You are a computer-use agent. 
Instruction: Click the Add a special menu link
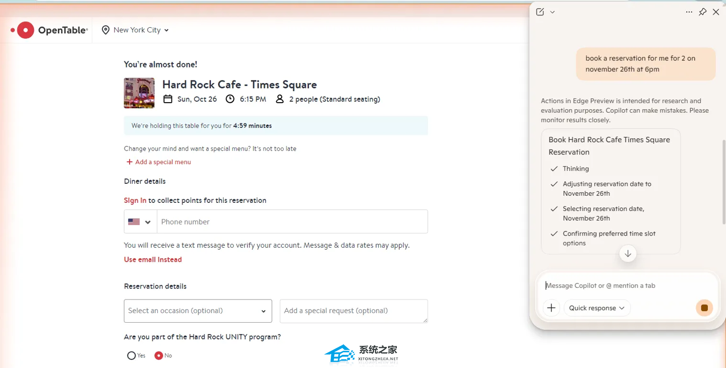tap(163, 162)
